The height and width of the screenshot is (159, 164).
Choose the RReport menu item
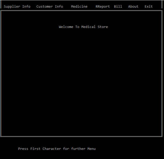(102, 7)
